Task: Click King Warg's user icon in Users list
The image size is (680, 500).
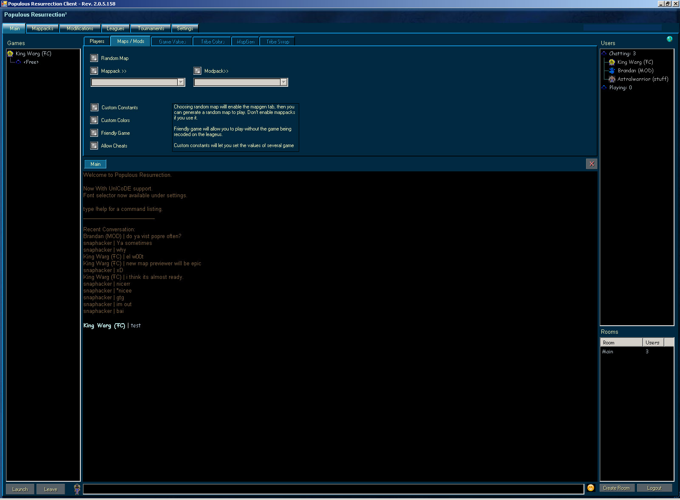Action: point(612,62)
